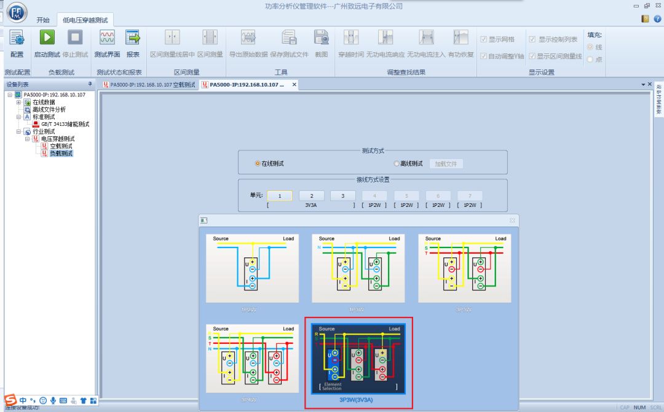Select 线 fill radio button
The image size is (664, 412).
[590, 47]
